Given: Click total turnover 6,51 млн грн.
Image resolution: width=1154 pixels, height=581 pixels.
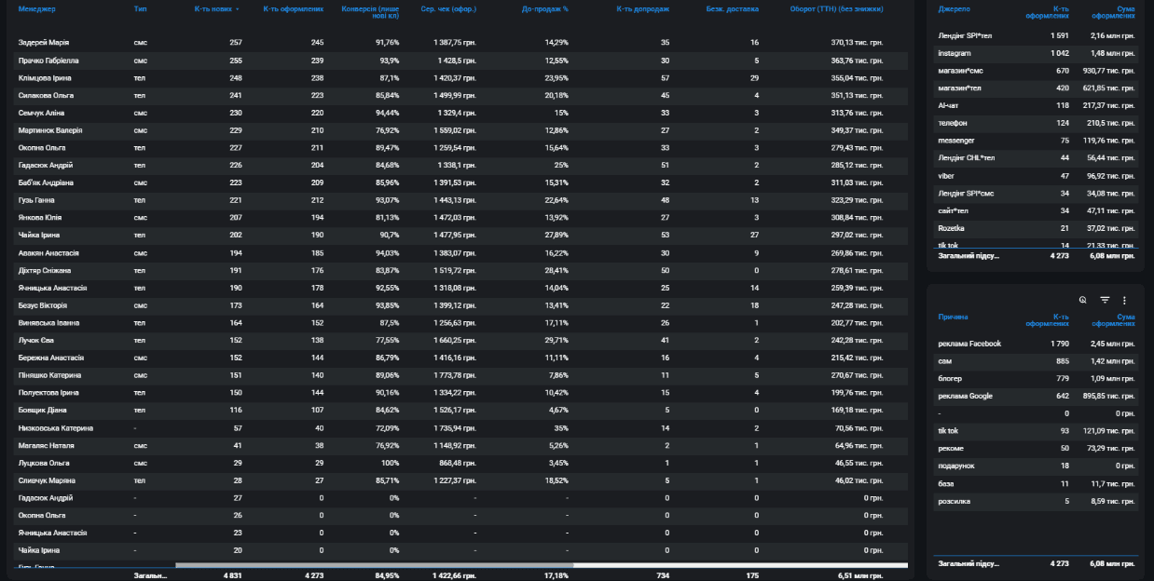Looking at the screenshot, I should coord(859,575).
